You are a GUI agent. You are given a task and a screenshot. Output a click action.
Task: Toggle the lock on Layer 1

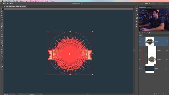pos(142,68)
